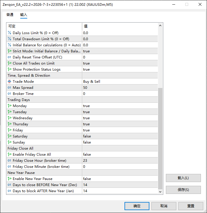207x213 pixels.
Task: Click the icon beside Enable New Year Pause
Action: [x=9, y=179]
